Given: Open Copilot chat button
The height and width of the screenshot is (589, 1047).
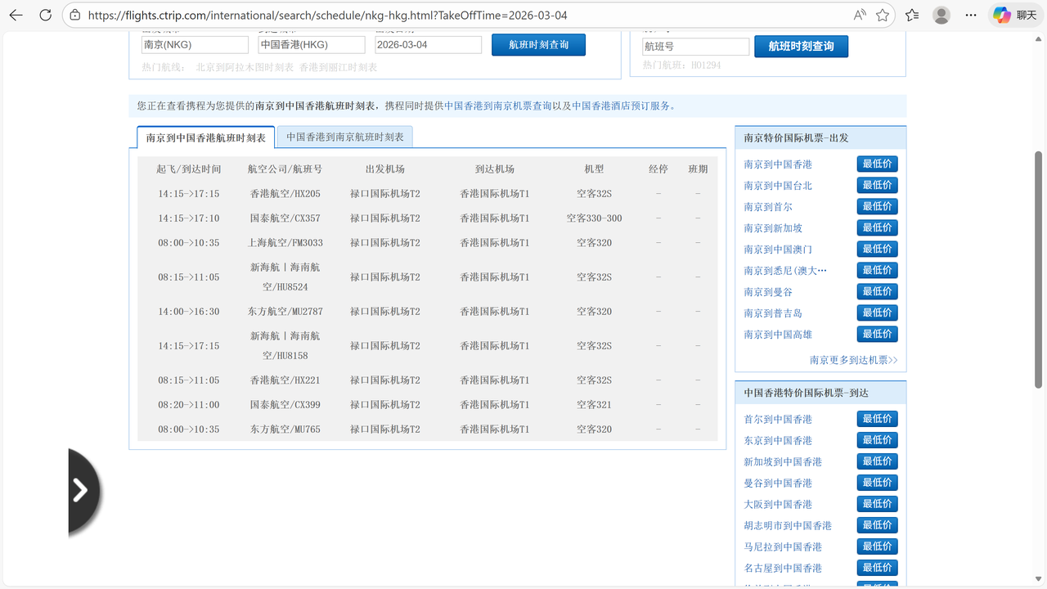Looking at the screenshot, I should pos(1015,15).
